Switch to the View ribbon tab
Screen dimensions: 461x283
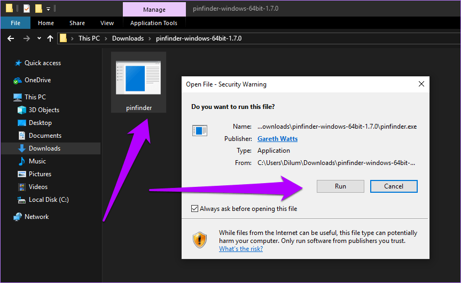click(107, 23)
